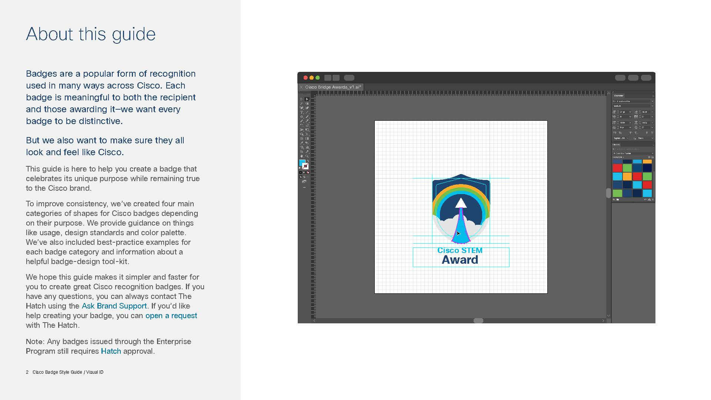The width and height of the screenshot is (711, 400).
Task: Open the kerning dropdown arrow
Action: coord(630,117)
